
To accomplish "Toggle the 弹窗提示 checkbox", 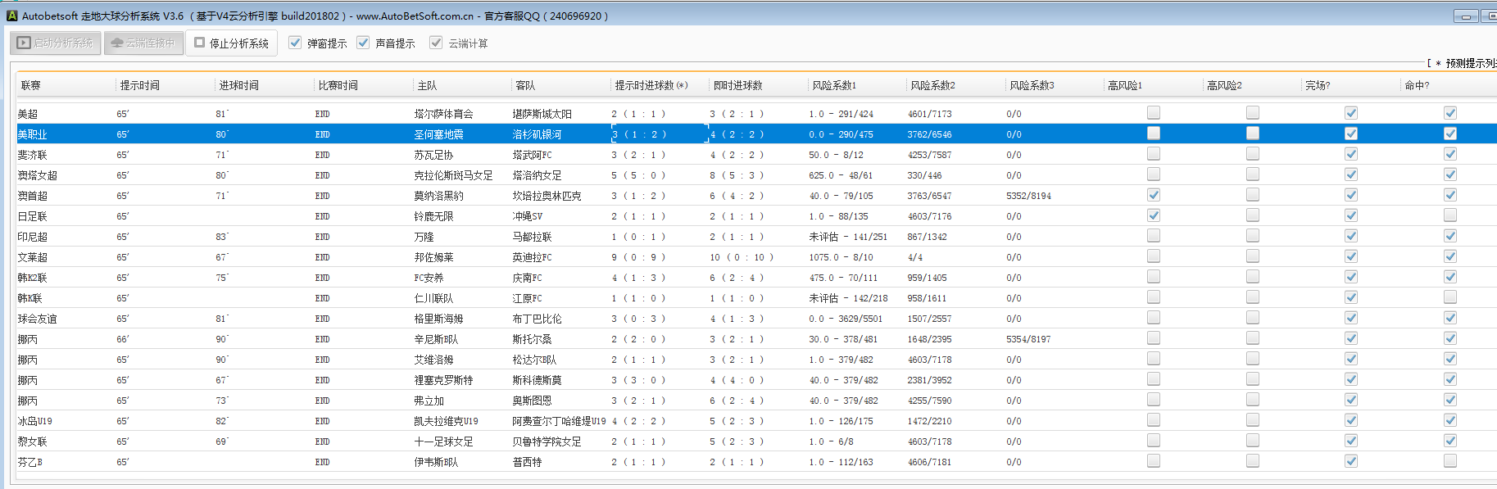I will pos(296,43).
